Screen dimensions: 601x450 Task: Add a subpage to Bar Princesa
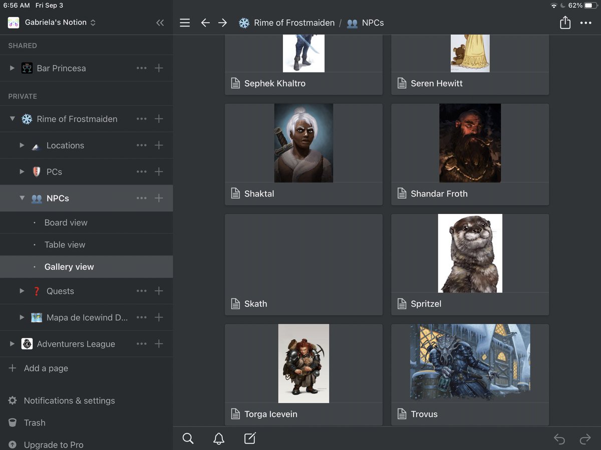click(159, 68)
